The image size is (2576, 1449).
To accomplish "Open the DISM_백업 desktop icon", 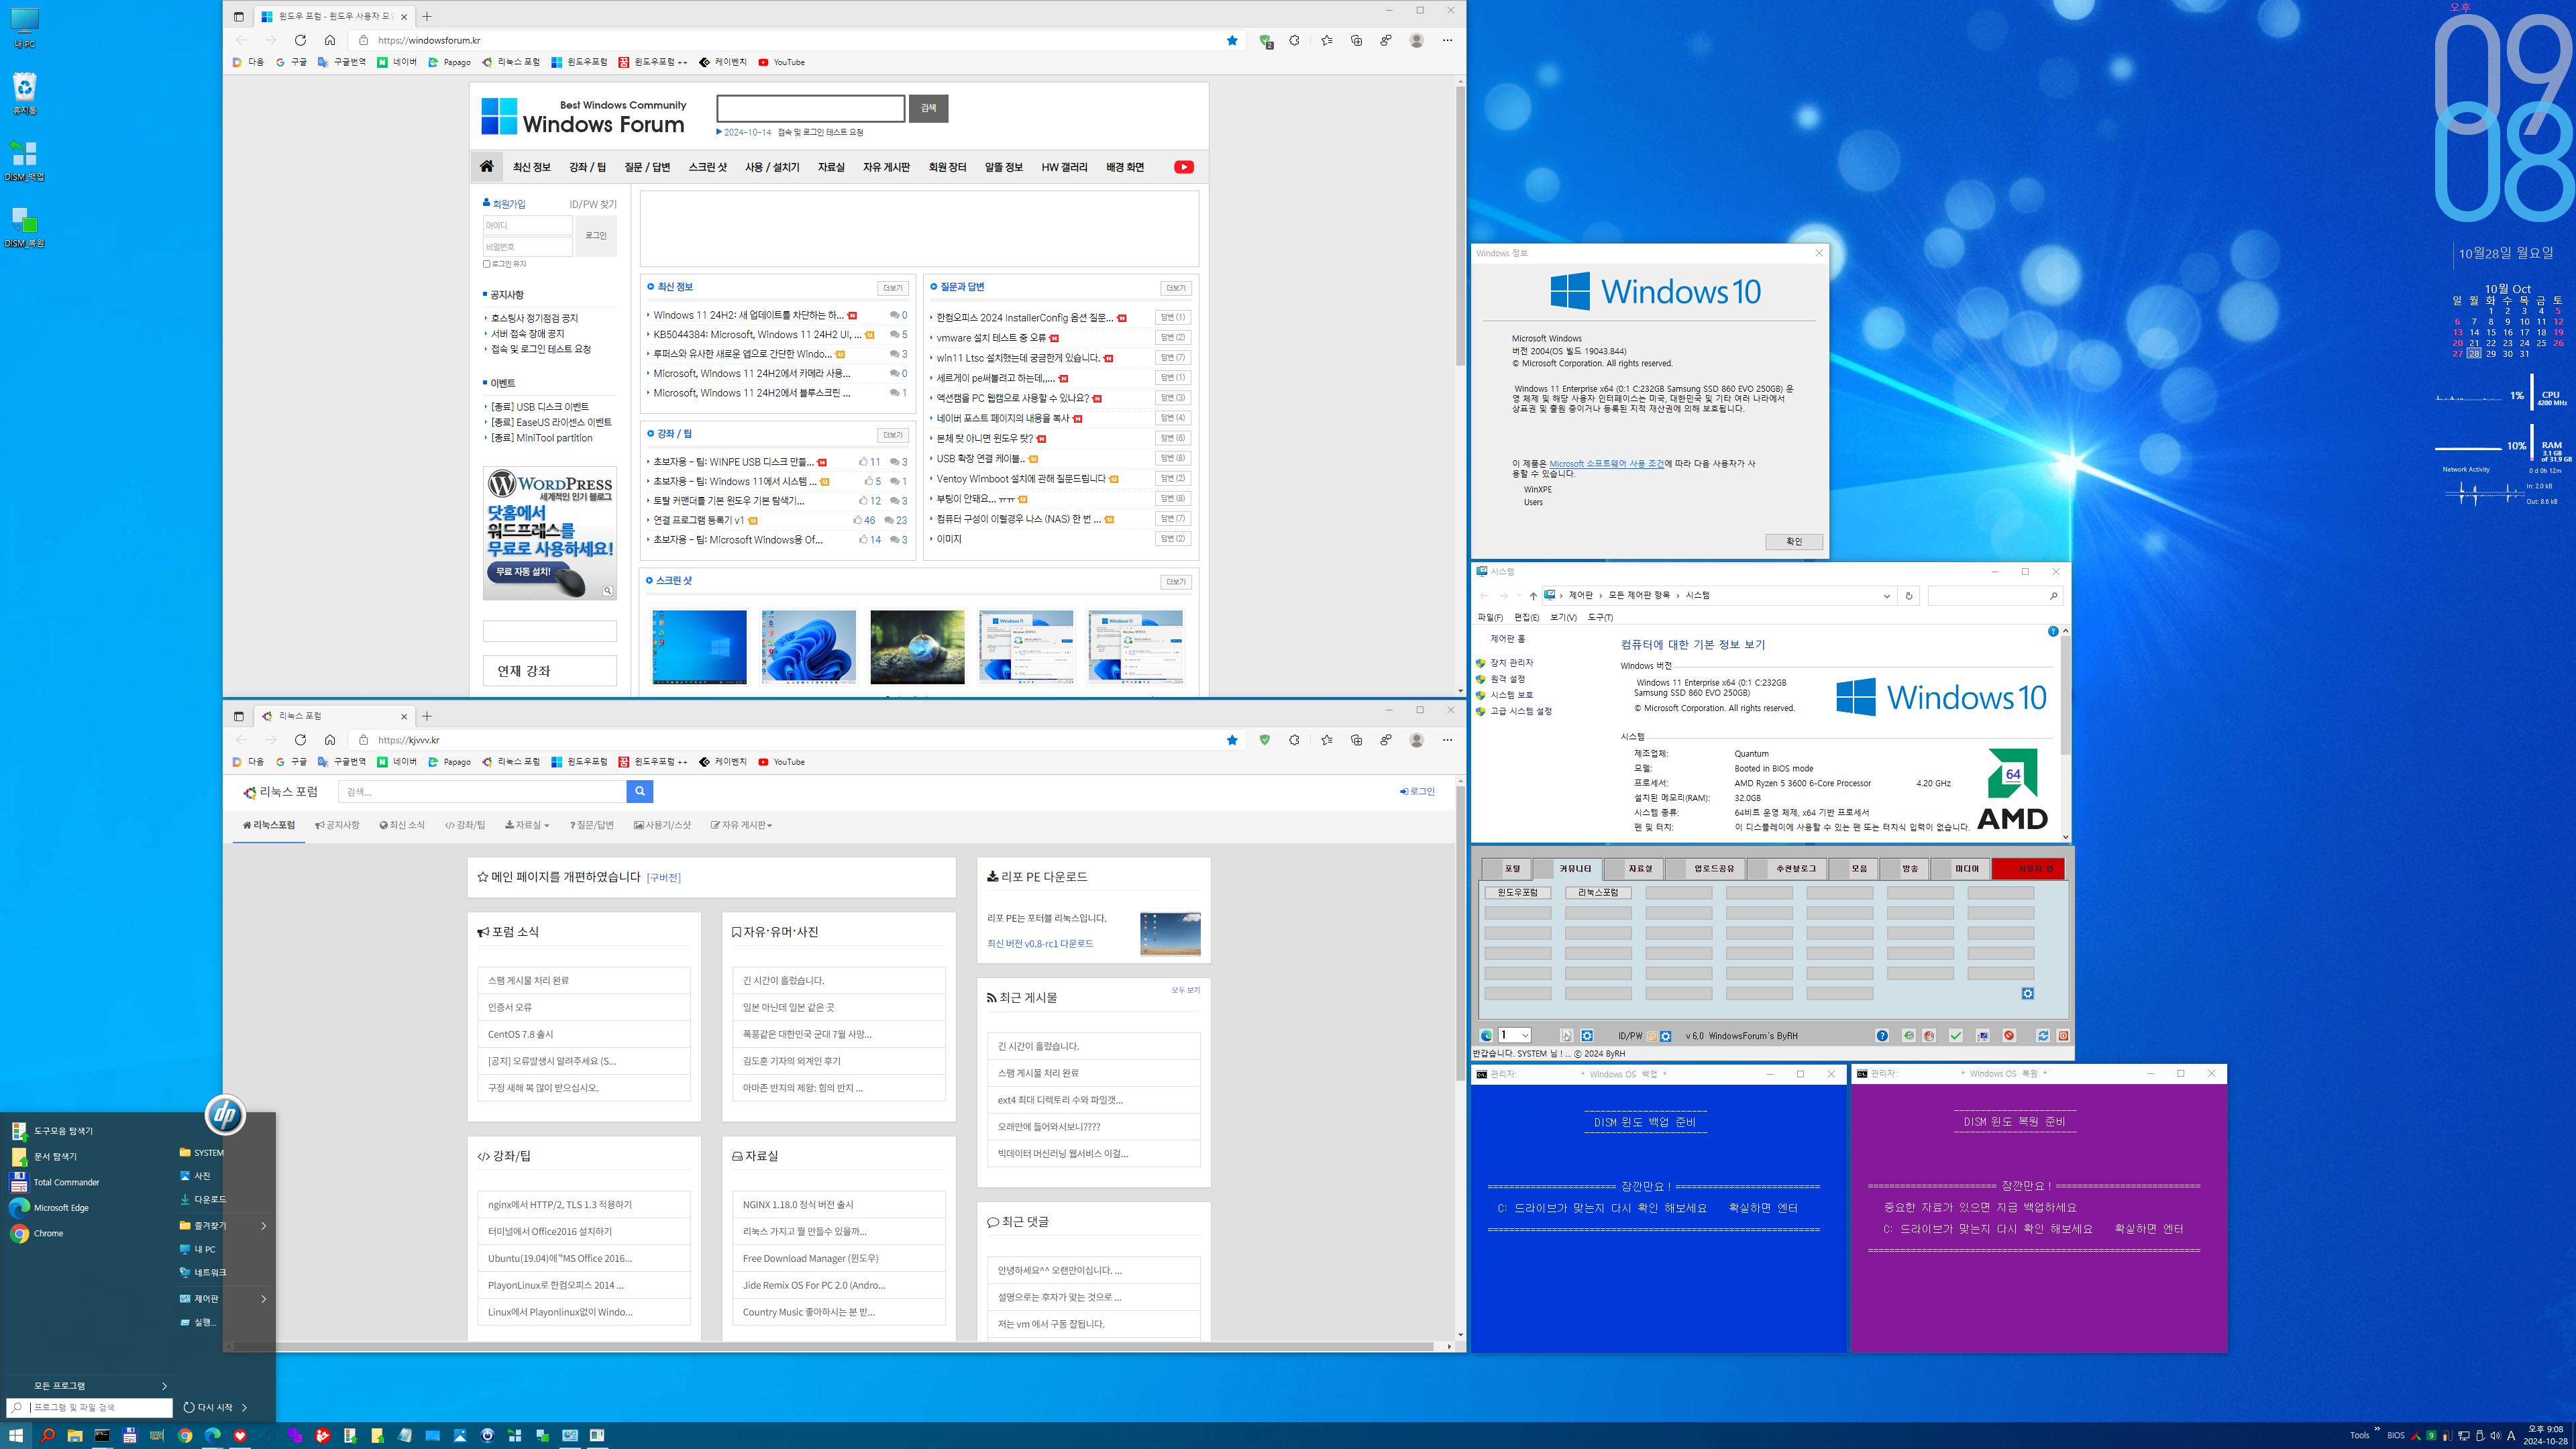I will pos(24,160).
